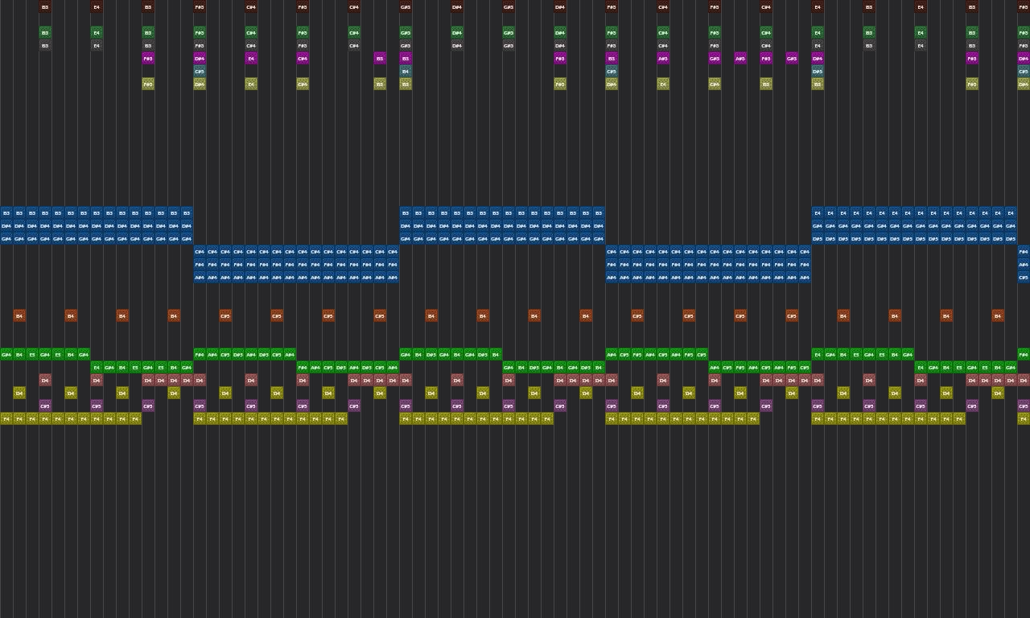Click the first olive F#3 note block
Image resolution: width=1030 pixels, height=618 pixels.
point(148,84)
